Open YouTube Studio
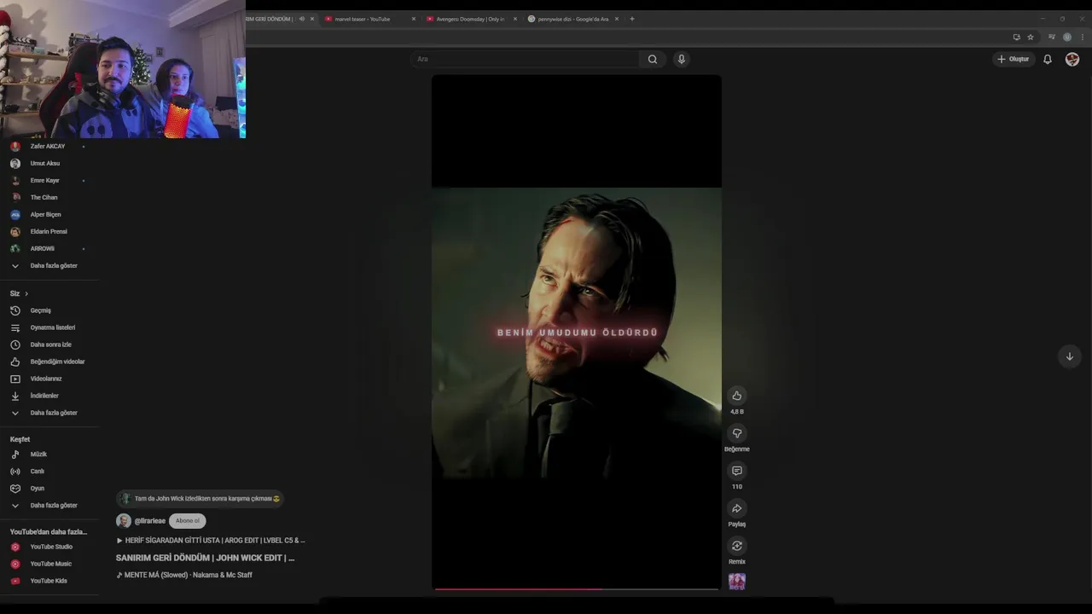Viewport: 1092px width, 614px height. (49, 547)
